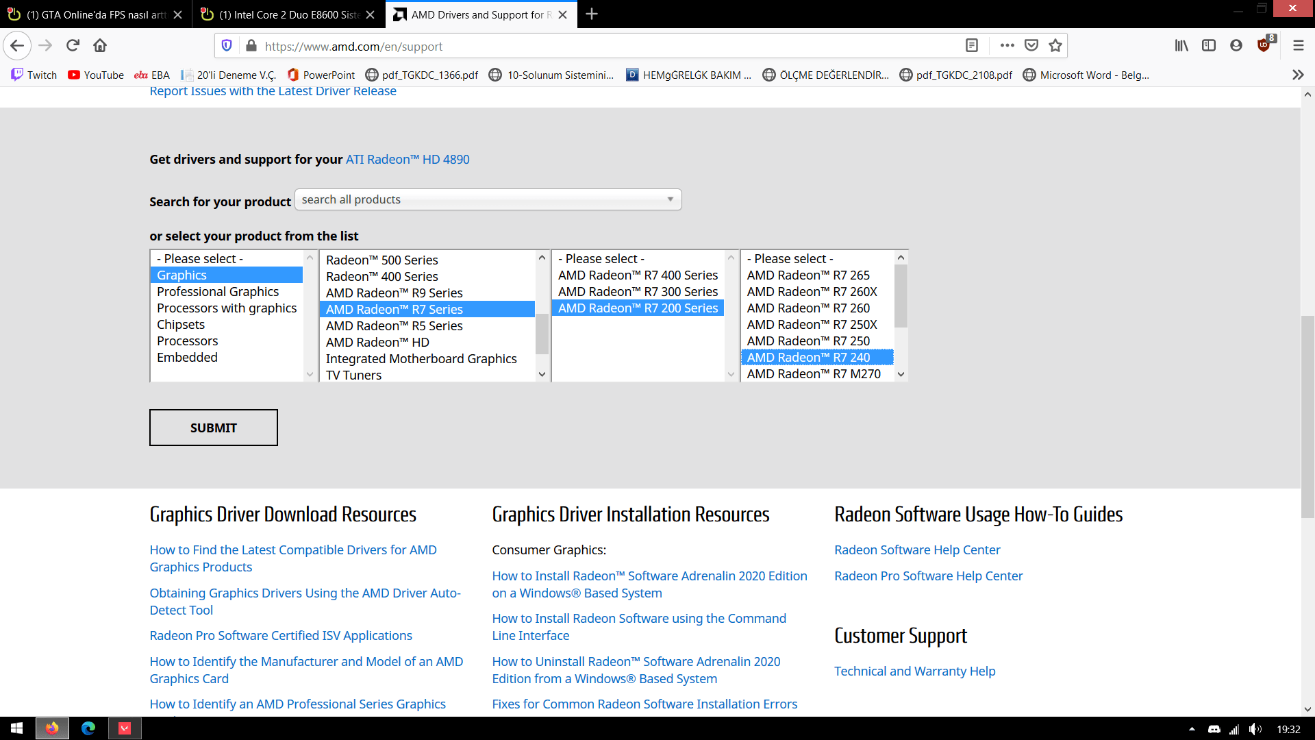The image size is (1315, 740).
Task: Save page to Pocket icon
Action: 1031,46
